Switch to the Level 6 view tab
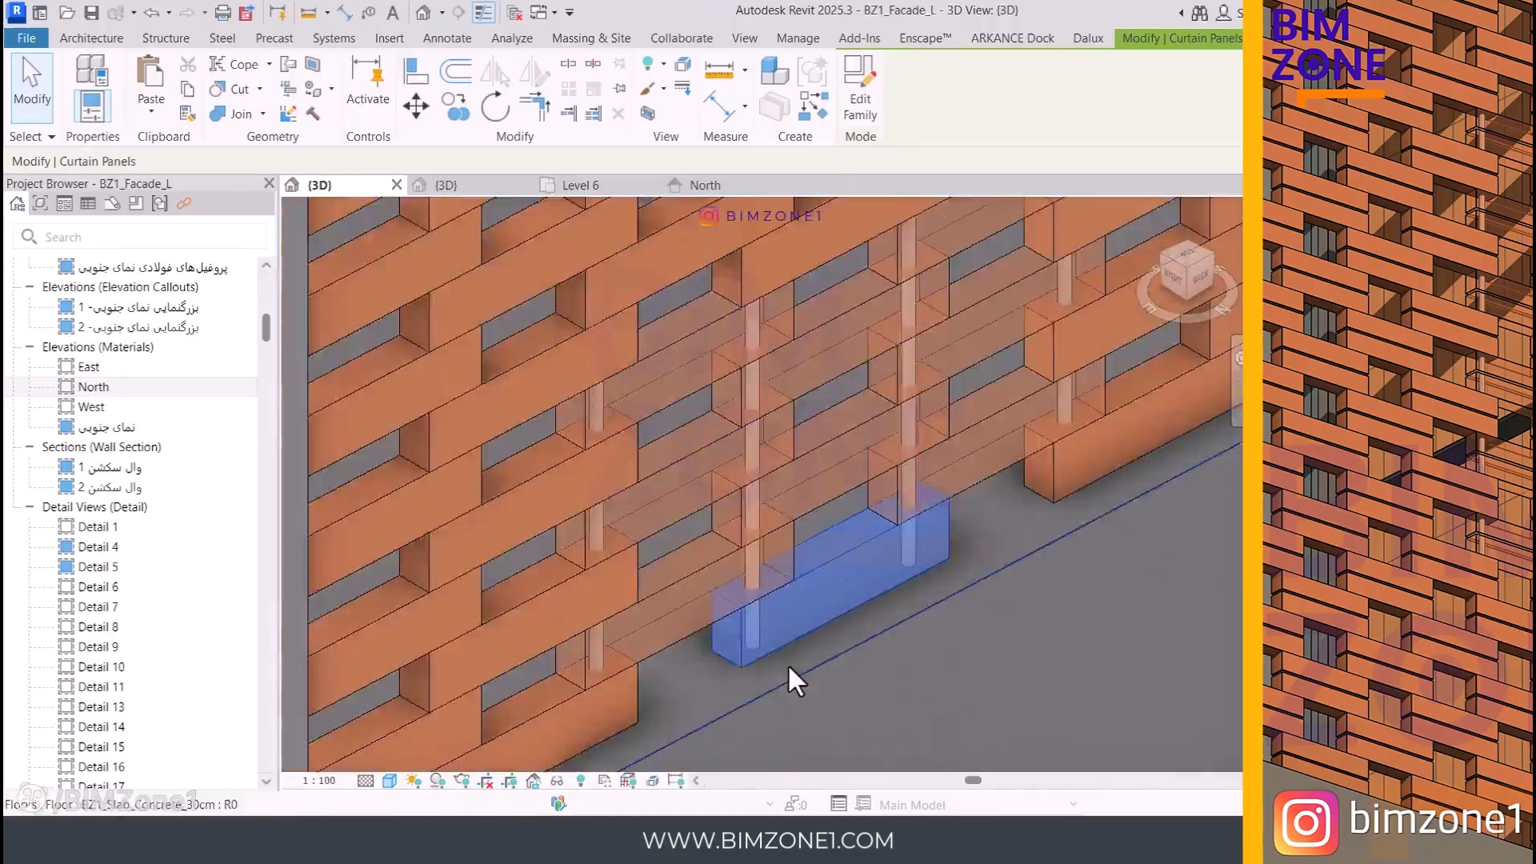This screenshot has height=864, width=1536. [x=580, y=185]
